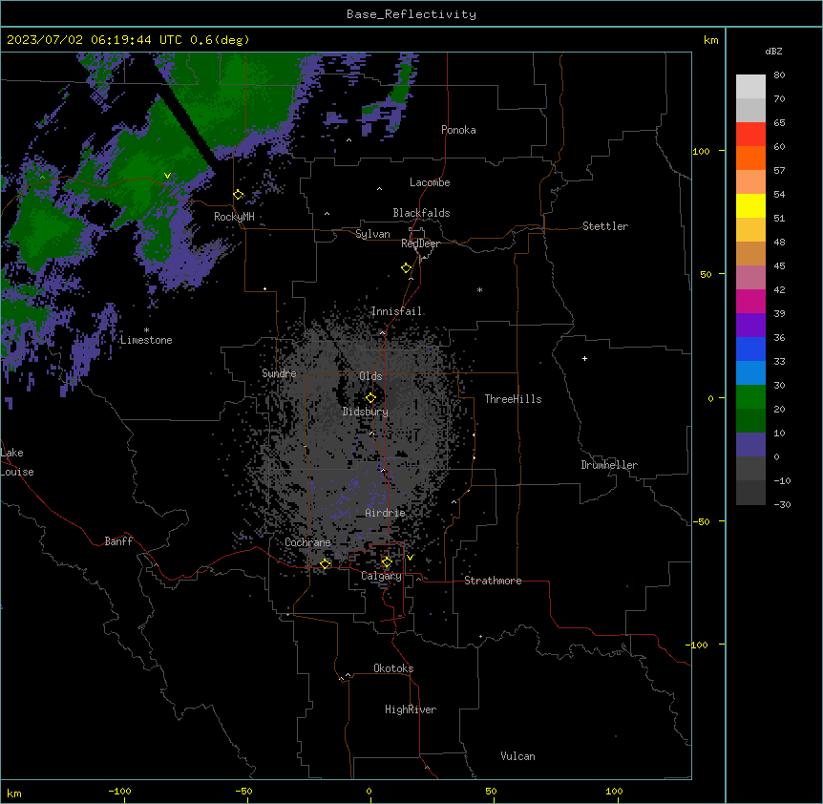The height and width of the screenshot is (804, 823).
Task: Click the -30 value at the legend bottom
Action: click(x=782, y=504)
